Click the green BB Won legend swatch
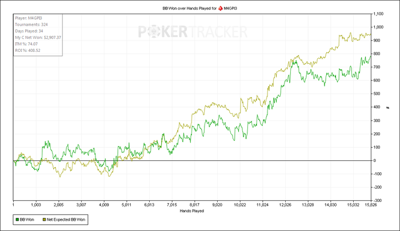The image size is (400, 231). pos(17,220)
